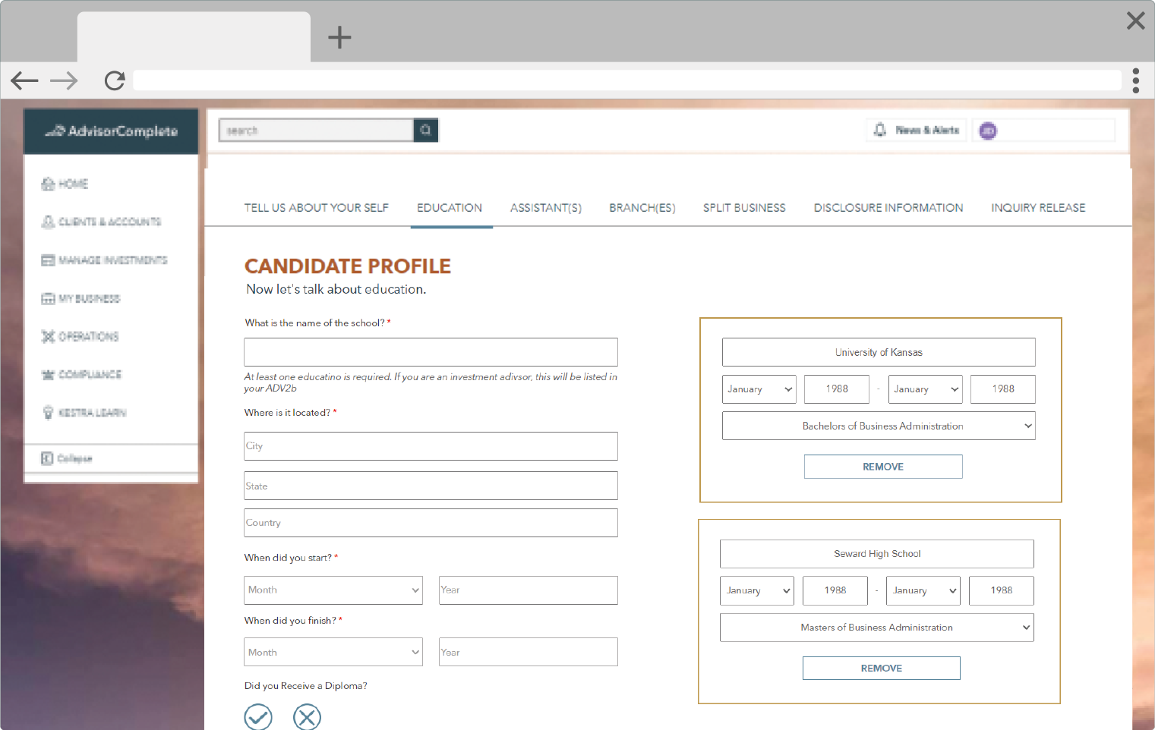Go to Home in sidebar
This screenshot has width=1155, height=730.
[65, 184]
